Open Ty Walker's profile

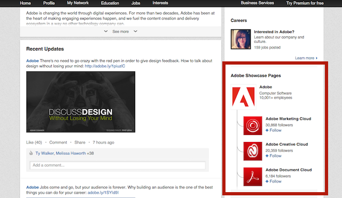coord(44,153)
